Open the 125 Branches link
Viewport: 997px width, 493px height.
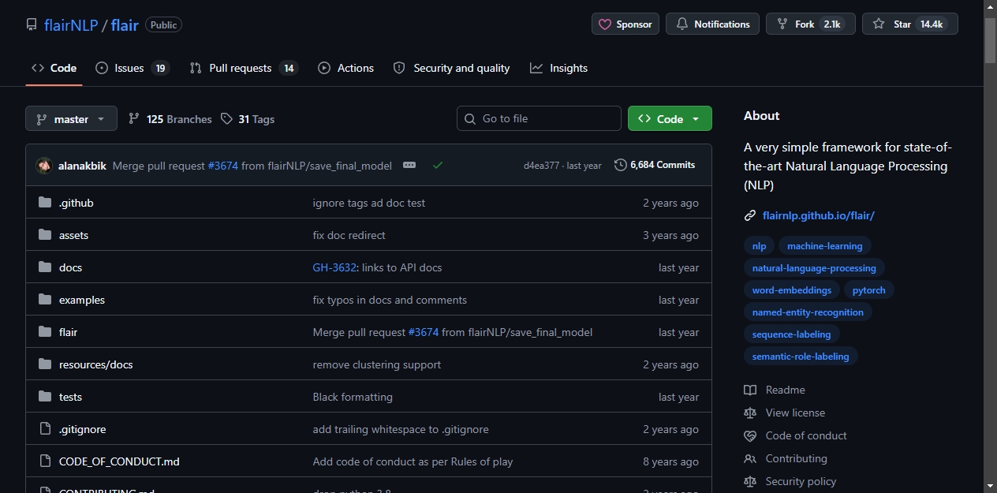point(170,119)
